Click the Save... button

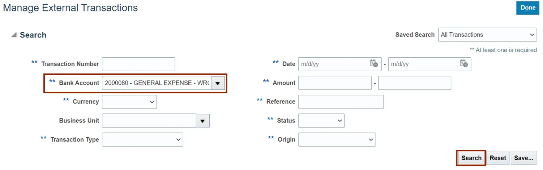523,158
